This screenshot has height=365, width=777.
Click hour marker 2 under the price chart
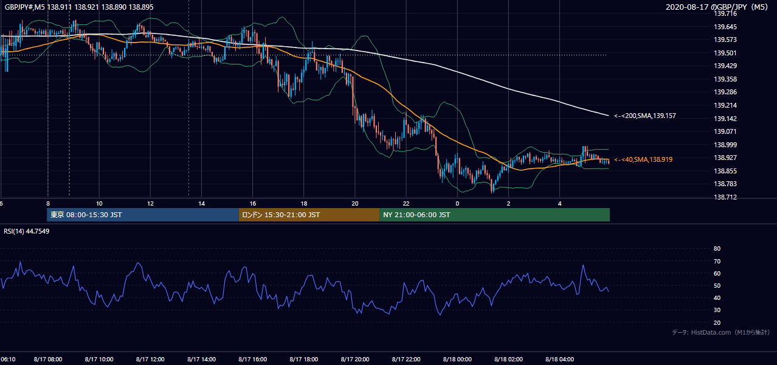[508, 204]
